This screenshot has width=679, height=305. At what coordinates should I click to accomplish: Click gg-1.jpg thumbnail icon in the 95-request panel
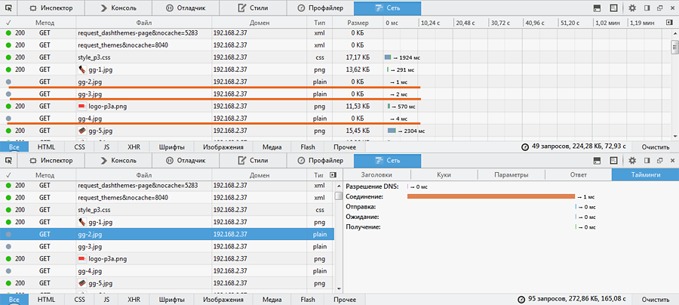[82, 222]
